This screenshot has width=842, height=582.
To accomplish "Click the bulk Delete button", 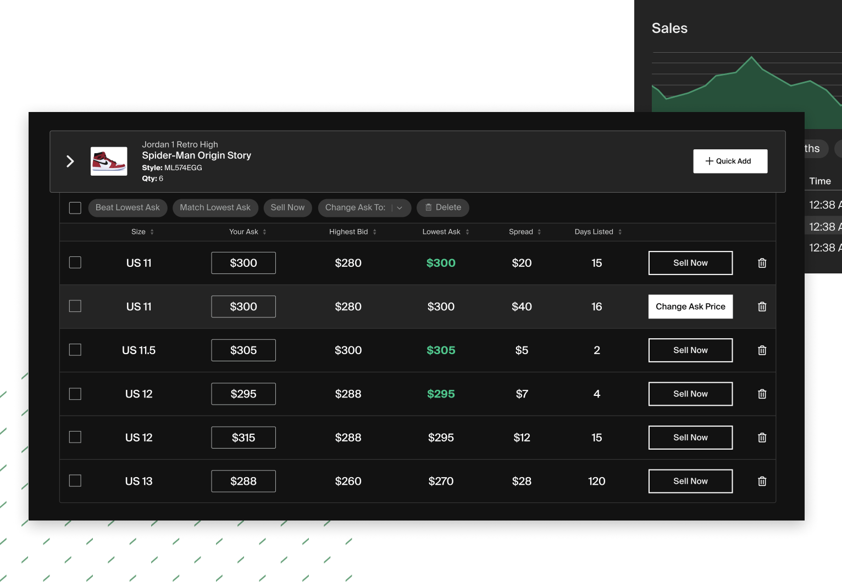I will [x=443, y=208].
